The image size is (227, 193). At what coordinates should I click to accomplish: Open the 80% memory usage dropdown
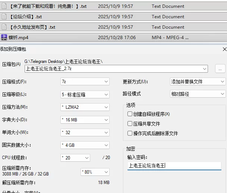[95, 172]
